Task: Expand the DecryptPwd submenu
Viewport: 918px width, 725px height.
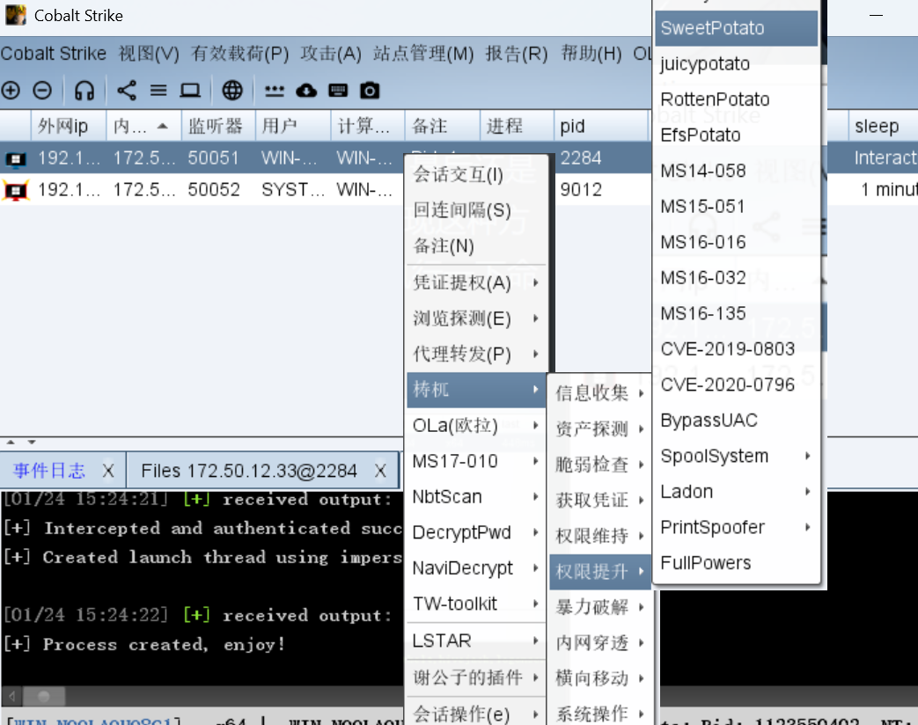Action: coord(476,532)
